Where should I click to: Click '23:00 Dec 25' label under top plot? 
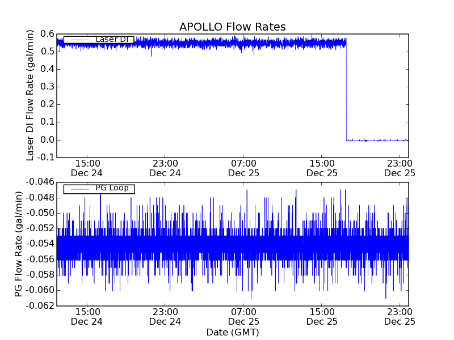pyautogui.click(x=400, y=168)
